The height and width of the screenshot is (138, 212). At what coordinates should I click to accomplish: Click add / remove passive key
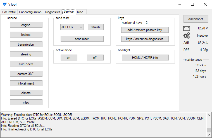pos(145,30)
